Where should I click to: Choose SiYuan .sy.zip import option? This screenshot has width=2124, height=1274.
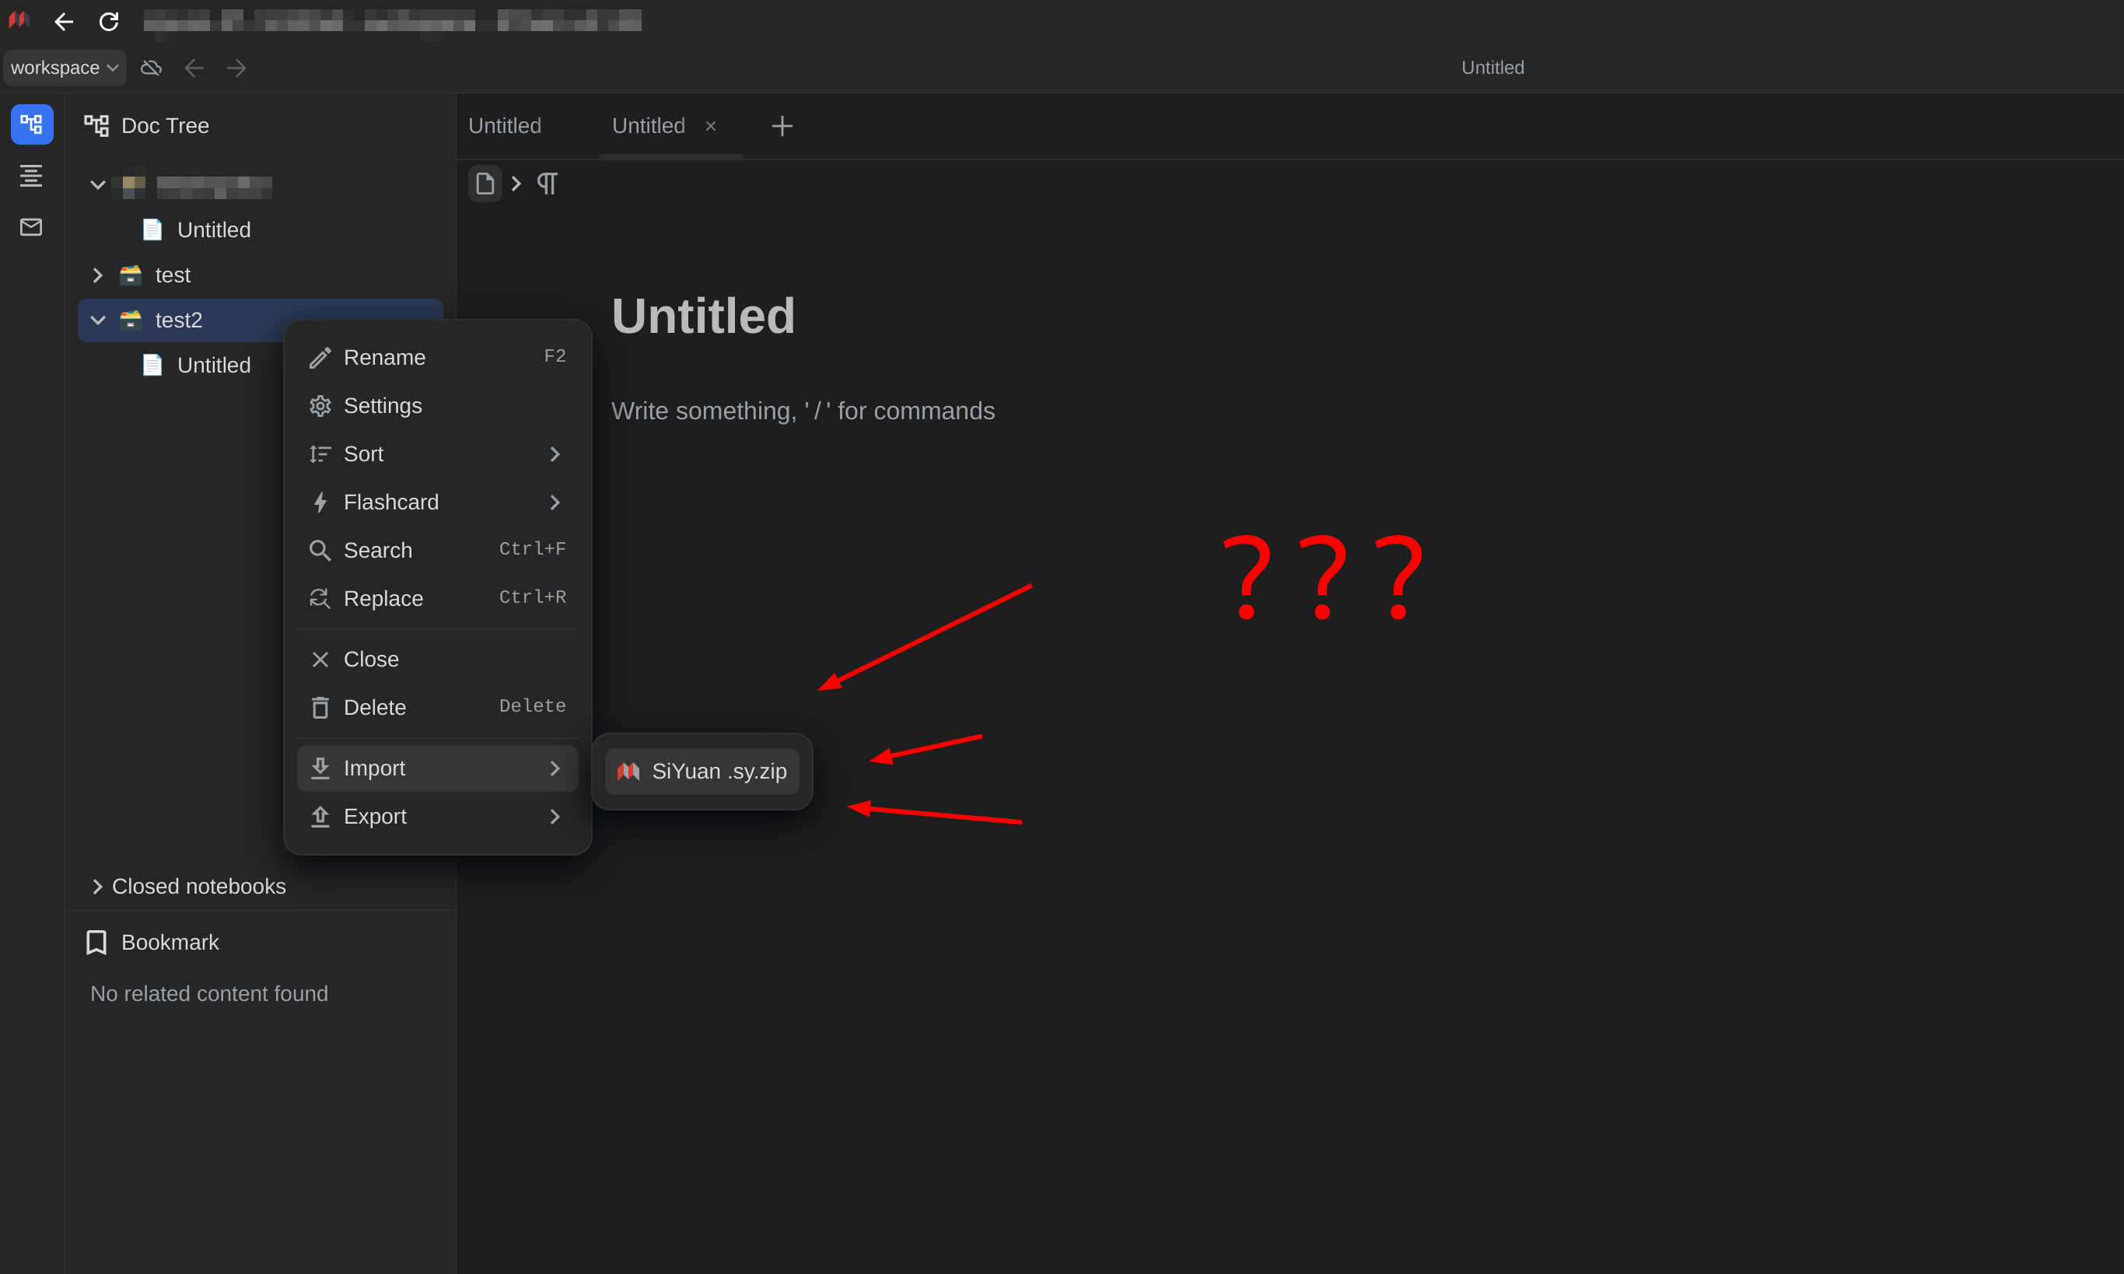[x=702, y=771]
